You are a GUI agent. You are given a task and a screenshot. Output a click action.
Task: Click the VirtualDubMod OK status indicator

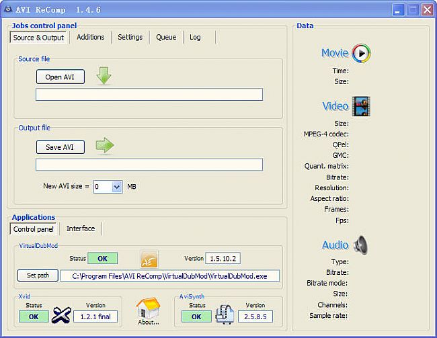pyautogui.click(x=103, y=258)
